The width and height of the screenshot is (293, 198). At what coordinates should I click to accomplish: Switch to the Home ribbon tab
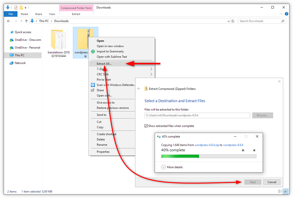24,14
